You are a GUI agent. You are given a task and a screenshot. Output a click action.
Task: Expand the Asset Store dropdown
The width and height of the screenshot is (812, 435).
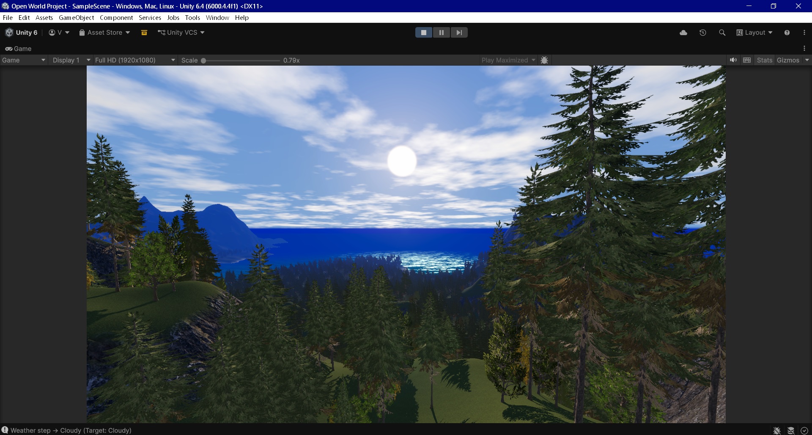pos(104,33)
